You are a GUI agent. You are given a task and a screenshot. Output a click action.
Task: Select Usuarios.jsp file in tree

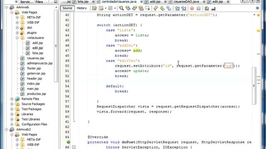pyautogui.click(x=35, y=58)
